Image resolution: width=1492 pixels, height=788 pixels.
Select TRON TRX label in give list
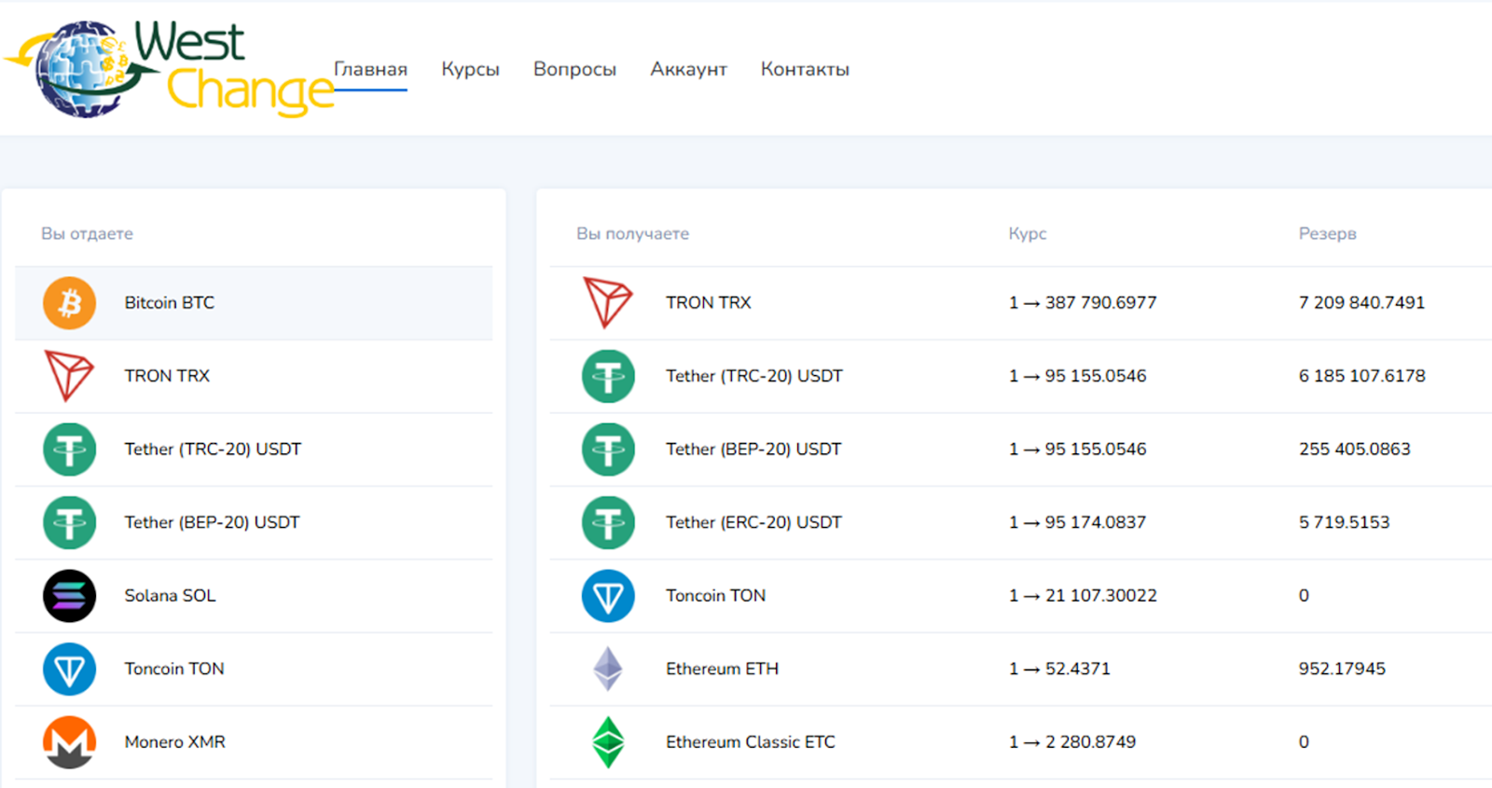(167, 376)
